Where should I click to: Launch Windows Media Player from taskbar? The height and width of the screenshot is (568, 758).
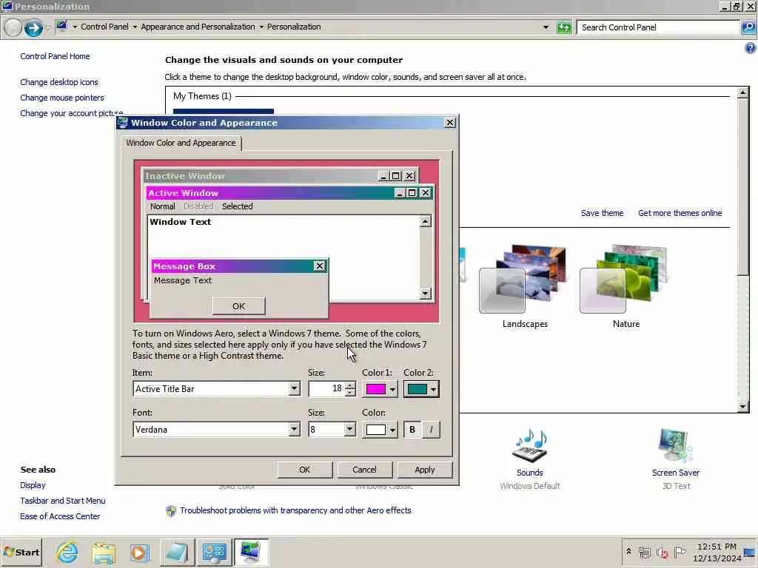coord(140,552)
